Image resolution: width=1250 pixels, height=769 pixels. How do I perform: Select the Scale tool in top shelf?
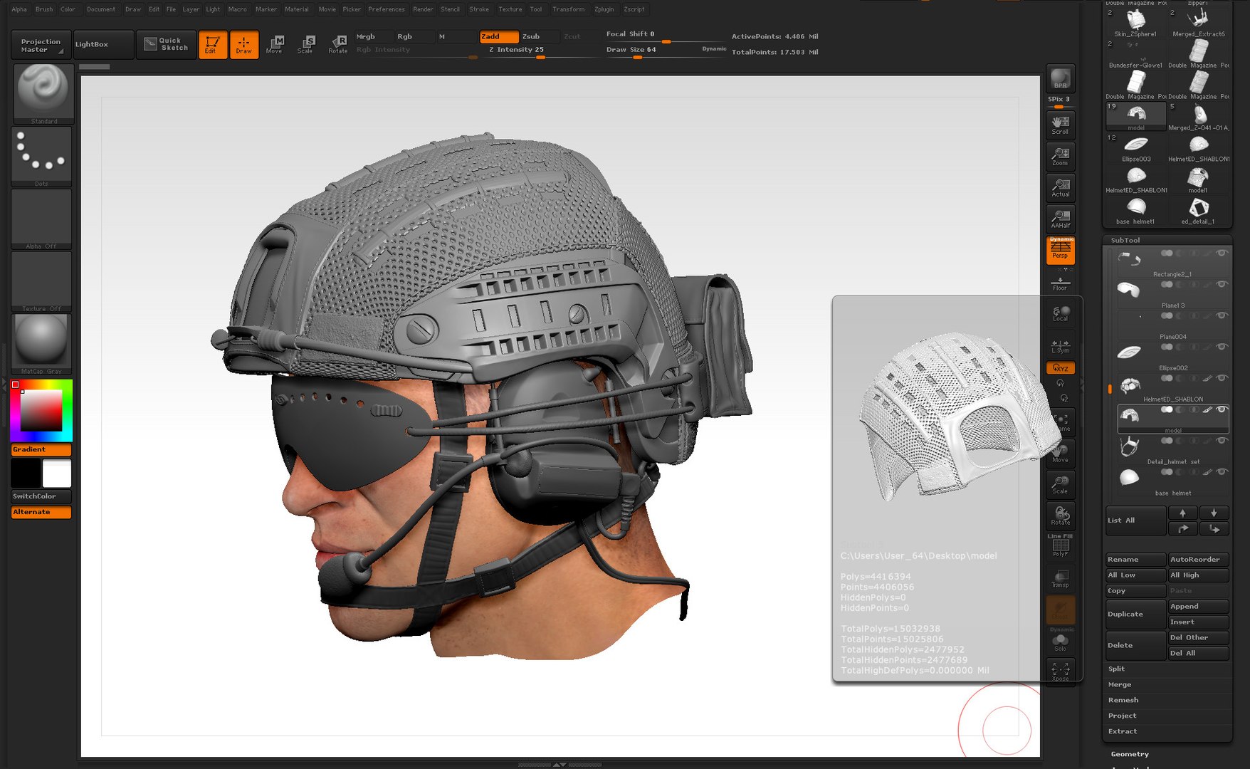[x=306, y=44]
